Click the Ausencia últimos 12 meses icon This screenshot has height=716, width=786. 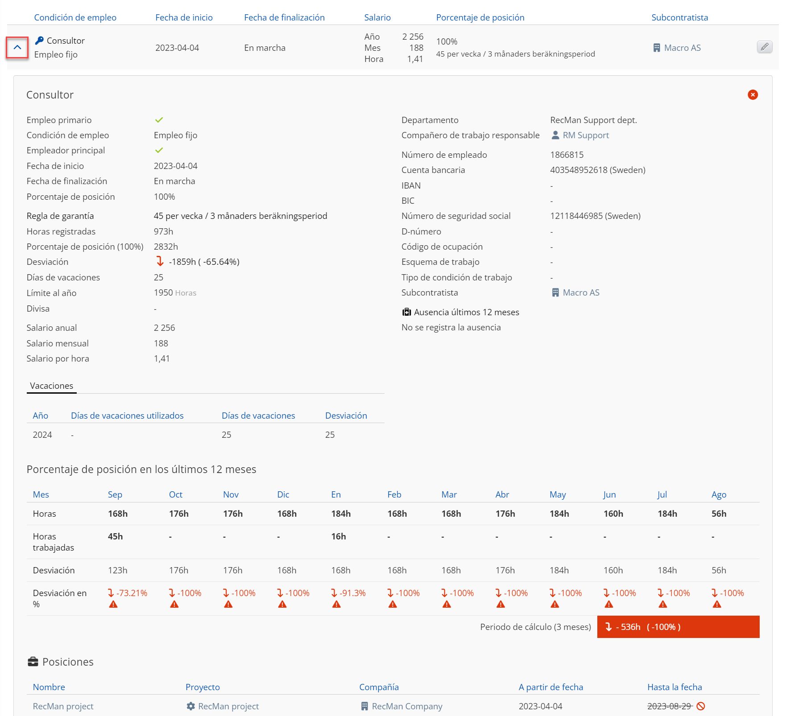pyautogui.click(x=406, y=312)
